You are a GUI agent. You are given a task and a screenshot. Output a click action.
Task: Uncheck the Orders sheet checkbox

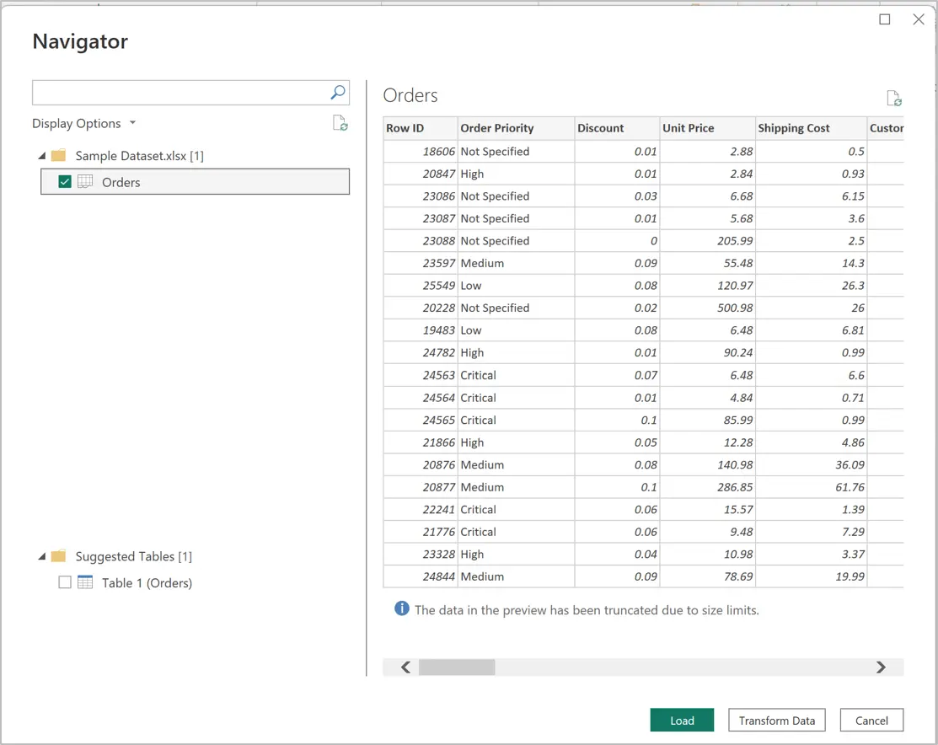[x=65, y=181]
